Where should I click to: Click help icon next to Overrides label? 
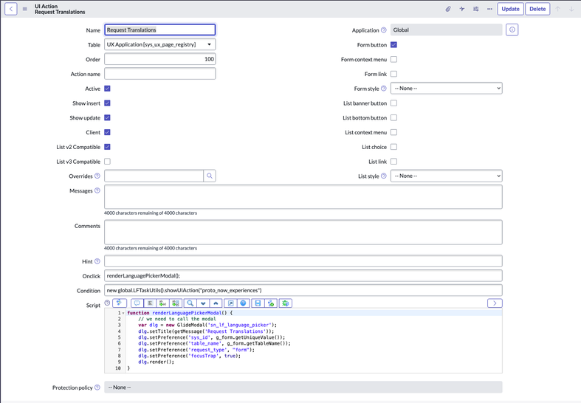pos(97,176)
